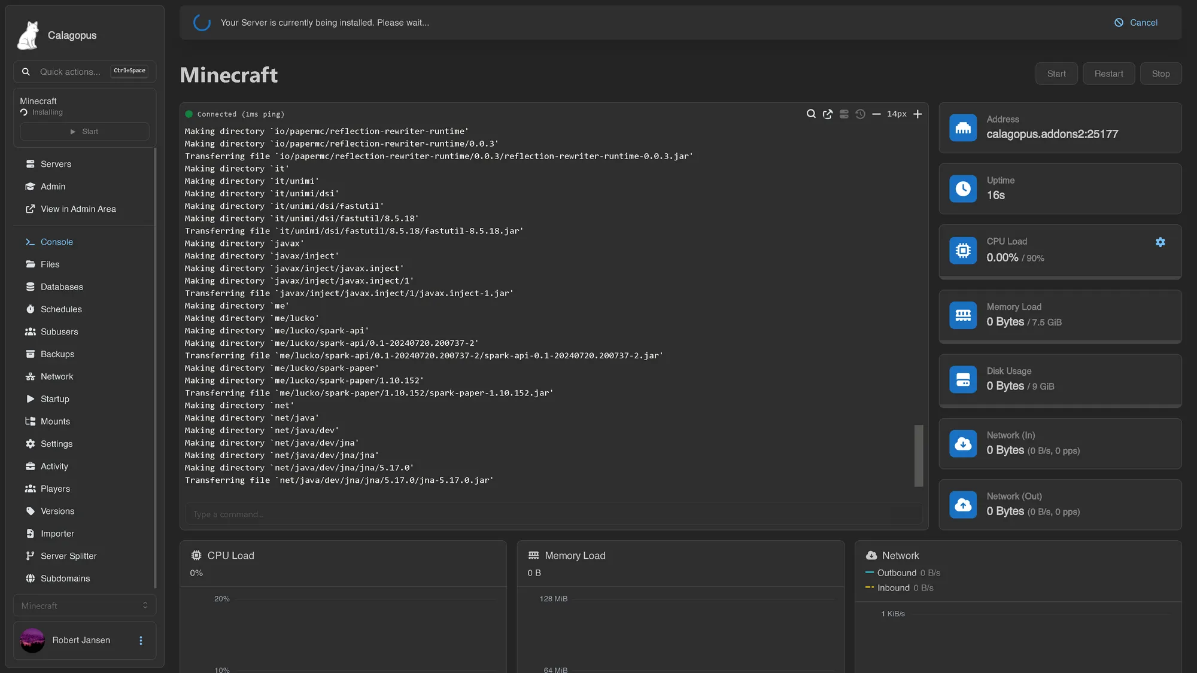Open the Databases section
Viewport: 1197px width, 673px height.
84,287
